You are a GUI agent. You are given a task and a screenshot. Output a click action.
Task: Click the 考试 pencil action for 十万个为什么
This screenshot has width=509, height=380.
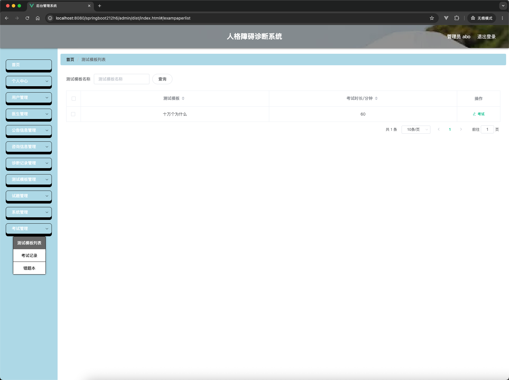478,114
